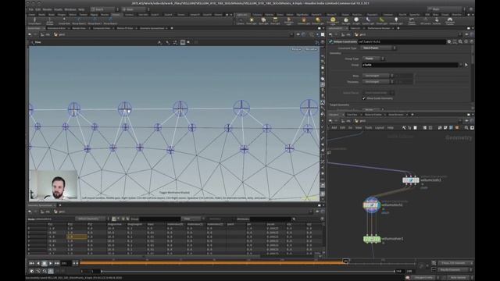Open the File menu
Viewport: 500px width, 281px height.
click(x=31, y=9)
